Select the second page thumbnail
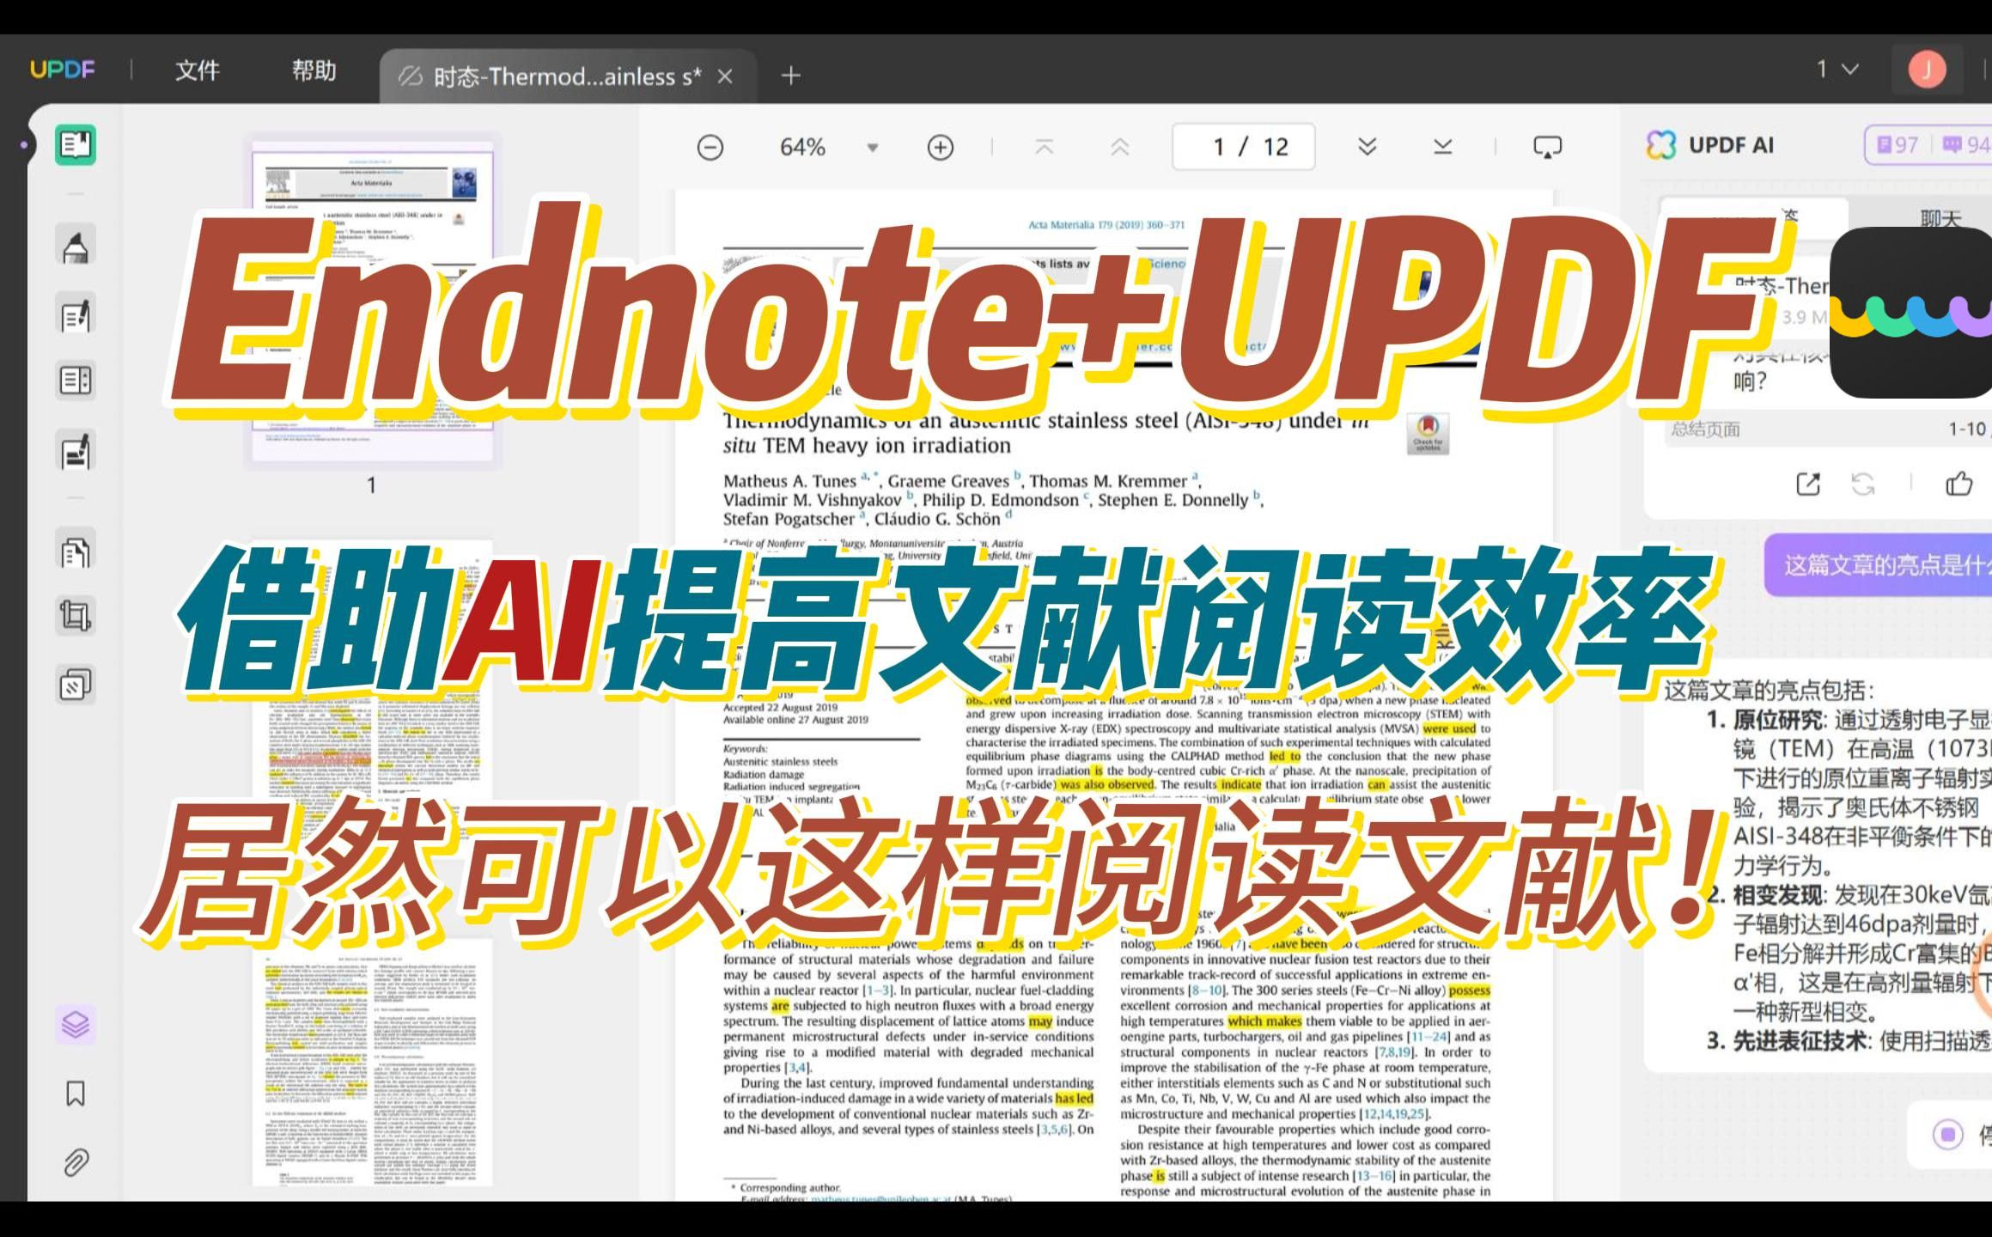 372,692
